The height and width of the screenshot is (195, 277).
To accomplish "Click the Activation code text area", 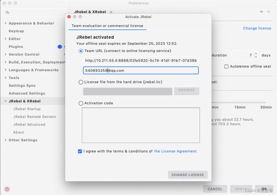I will (x=141, y=125).
